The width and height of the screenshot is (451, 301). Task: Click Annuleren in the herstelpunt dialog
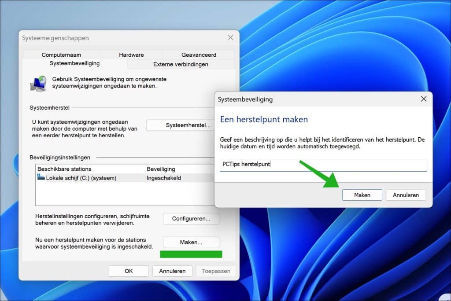pos(405,195)
